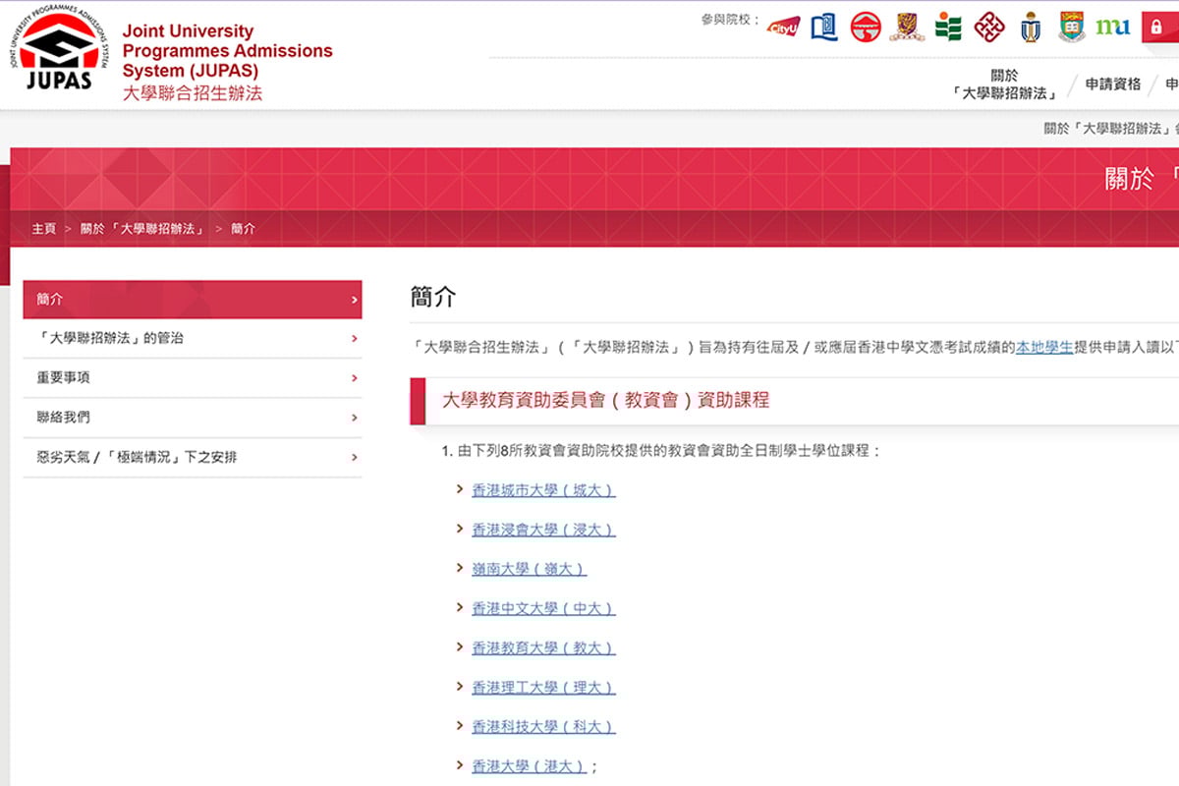Click the 簡介 text in the breadcrumb
The width and height of the screenshot is (1179, 786).
[243, 229]
